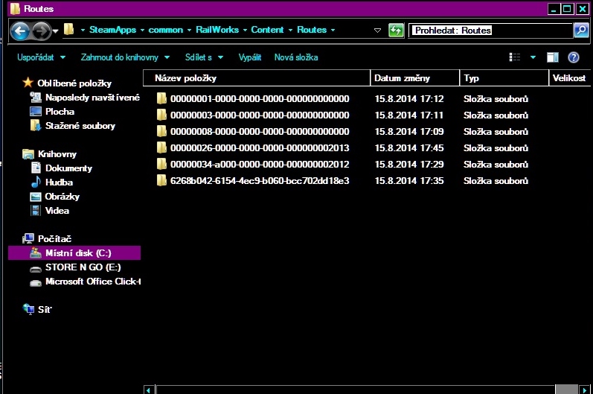Viewport: 593px width, 394px height.
Task: Select folder icon of 6268b042-6154-4ec9-b060-bcc702dd18e3
Action: pos(161,180)
